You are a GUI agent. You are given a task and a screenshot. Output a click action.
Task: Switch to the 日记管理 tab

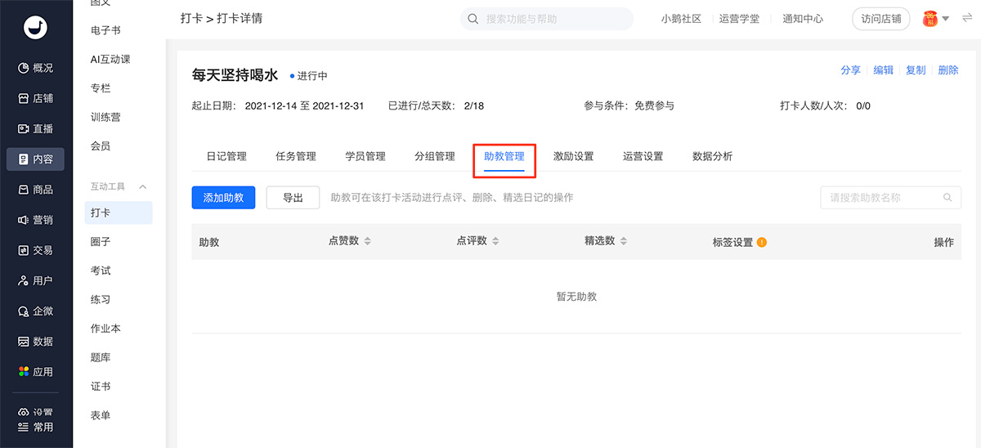click(x=226, y=156)
